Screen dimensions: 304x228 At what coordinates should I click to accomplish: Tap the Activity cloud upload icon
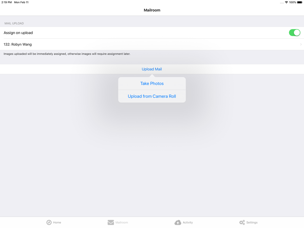coord(178,223)
